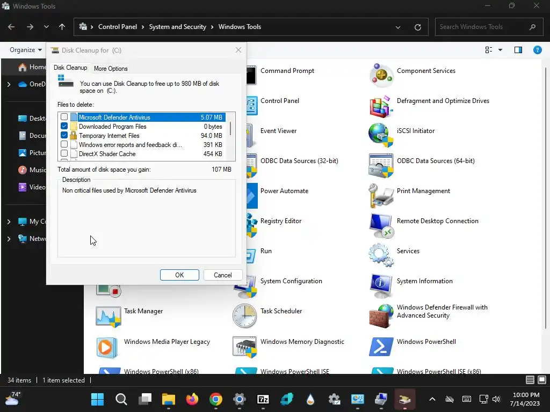Image resolution: width=550 pixels, height=412 pixels.
Task: Check DirectX Shader Cache checkbox
Action: coord(64,153)
